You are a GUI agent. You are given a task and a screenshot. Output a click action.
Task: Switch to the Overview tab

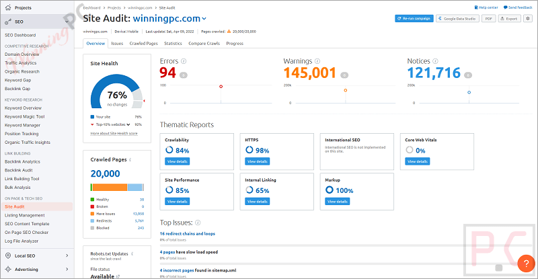(x=95, y=44)
